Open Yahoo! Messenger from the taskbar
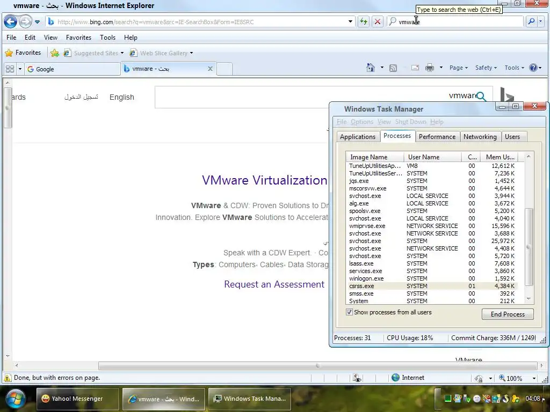 tap(77, 399)
